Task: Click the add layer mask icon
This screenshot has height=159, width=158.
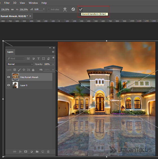Action: [x=26, y=151]
